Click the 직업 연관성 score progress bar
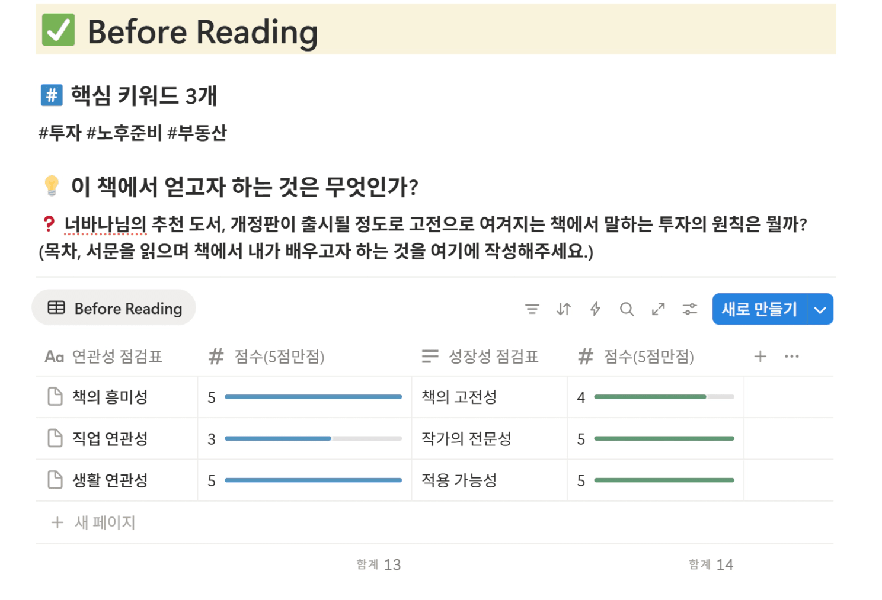Screen dimensions: 882x600 click(x=313, y=439)
